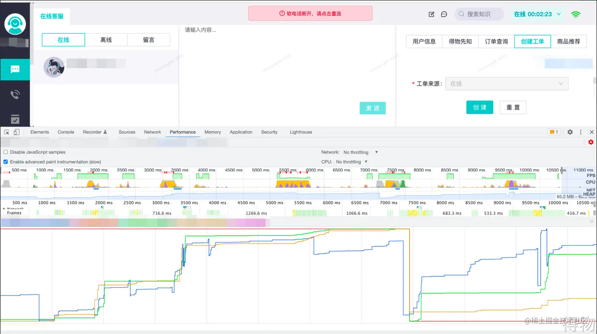The width and height of the screenshot is (597, 334).
Task: Open the DevTools Console tab
Action: click(66, 132)
